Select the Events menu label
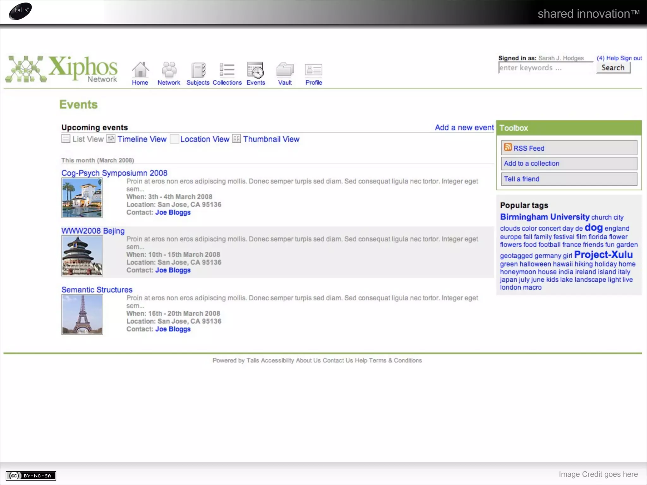647x485 pixels. pos(256,82)
